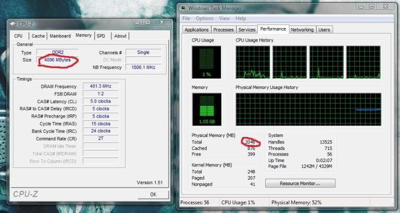Viewport: 400px width, 213px height.
Task: Open the Options menu
Action: click(204, 18)
